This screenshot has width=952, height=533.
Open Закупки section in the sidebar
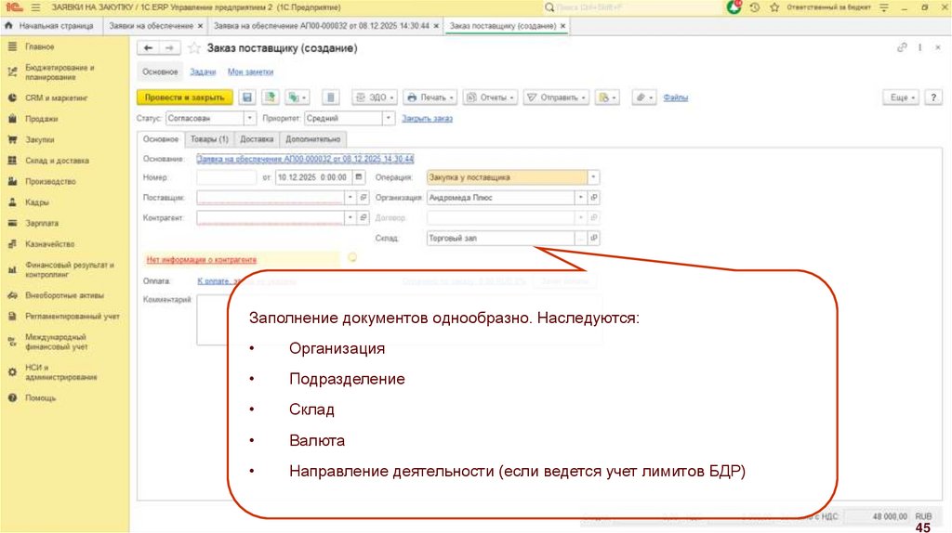(x=40, y=139)
